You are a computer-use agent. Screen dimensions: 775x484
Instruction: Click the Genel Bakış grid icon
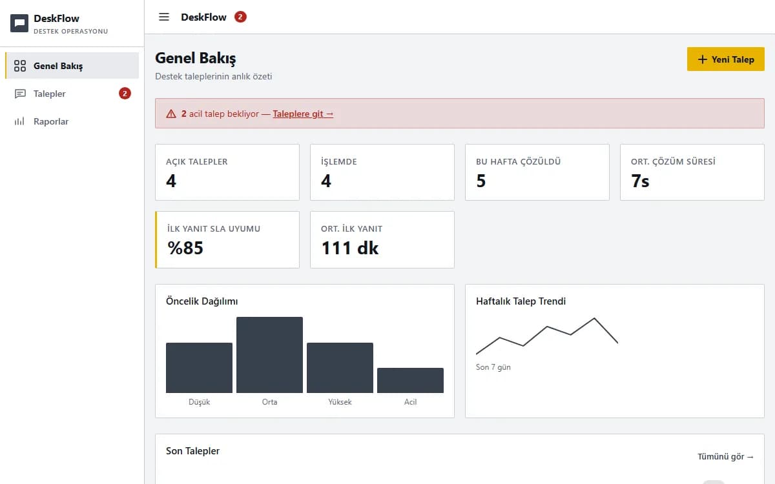[20, 66]
